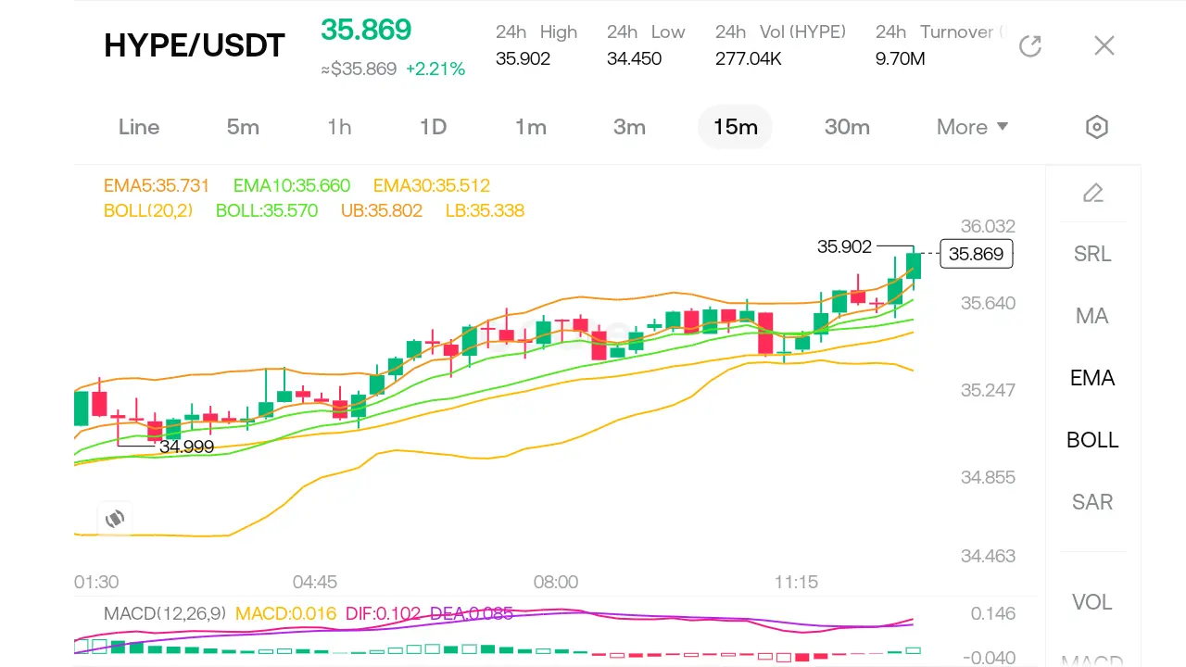
Task: Toggle the EMA indicator
Action: pos(1092,378)
